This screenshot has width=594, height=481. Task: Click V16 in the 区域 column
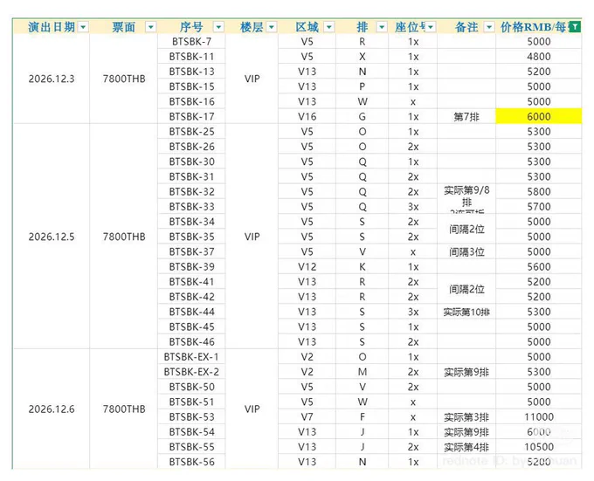307,117
